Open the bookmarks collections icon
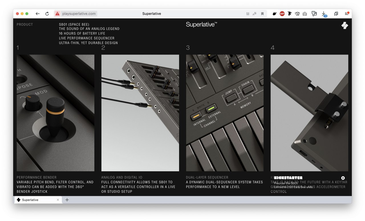365x221 pixels. tap(336, 14)
